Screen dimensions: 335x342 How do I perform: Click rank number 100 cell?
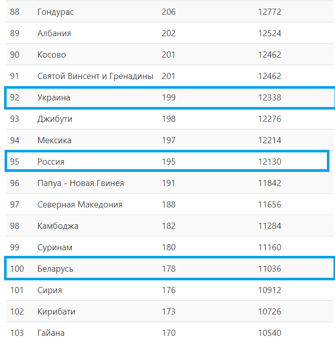click(17, 269)
